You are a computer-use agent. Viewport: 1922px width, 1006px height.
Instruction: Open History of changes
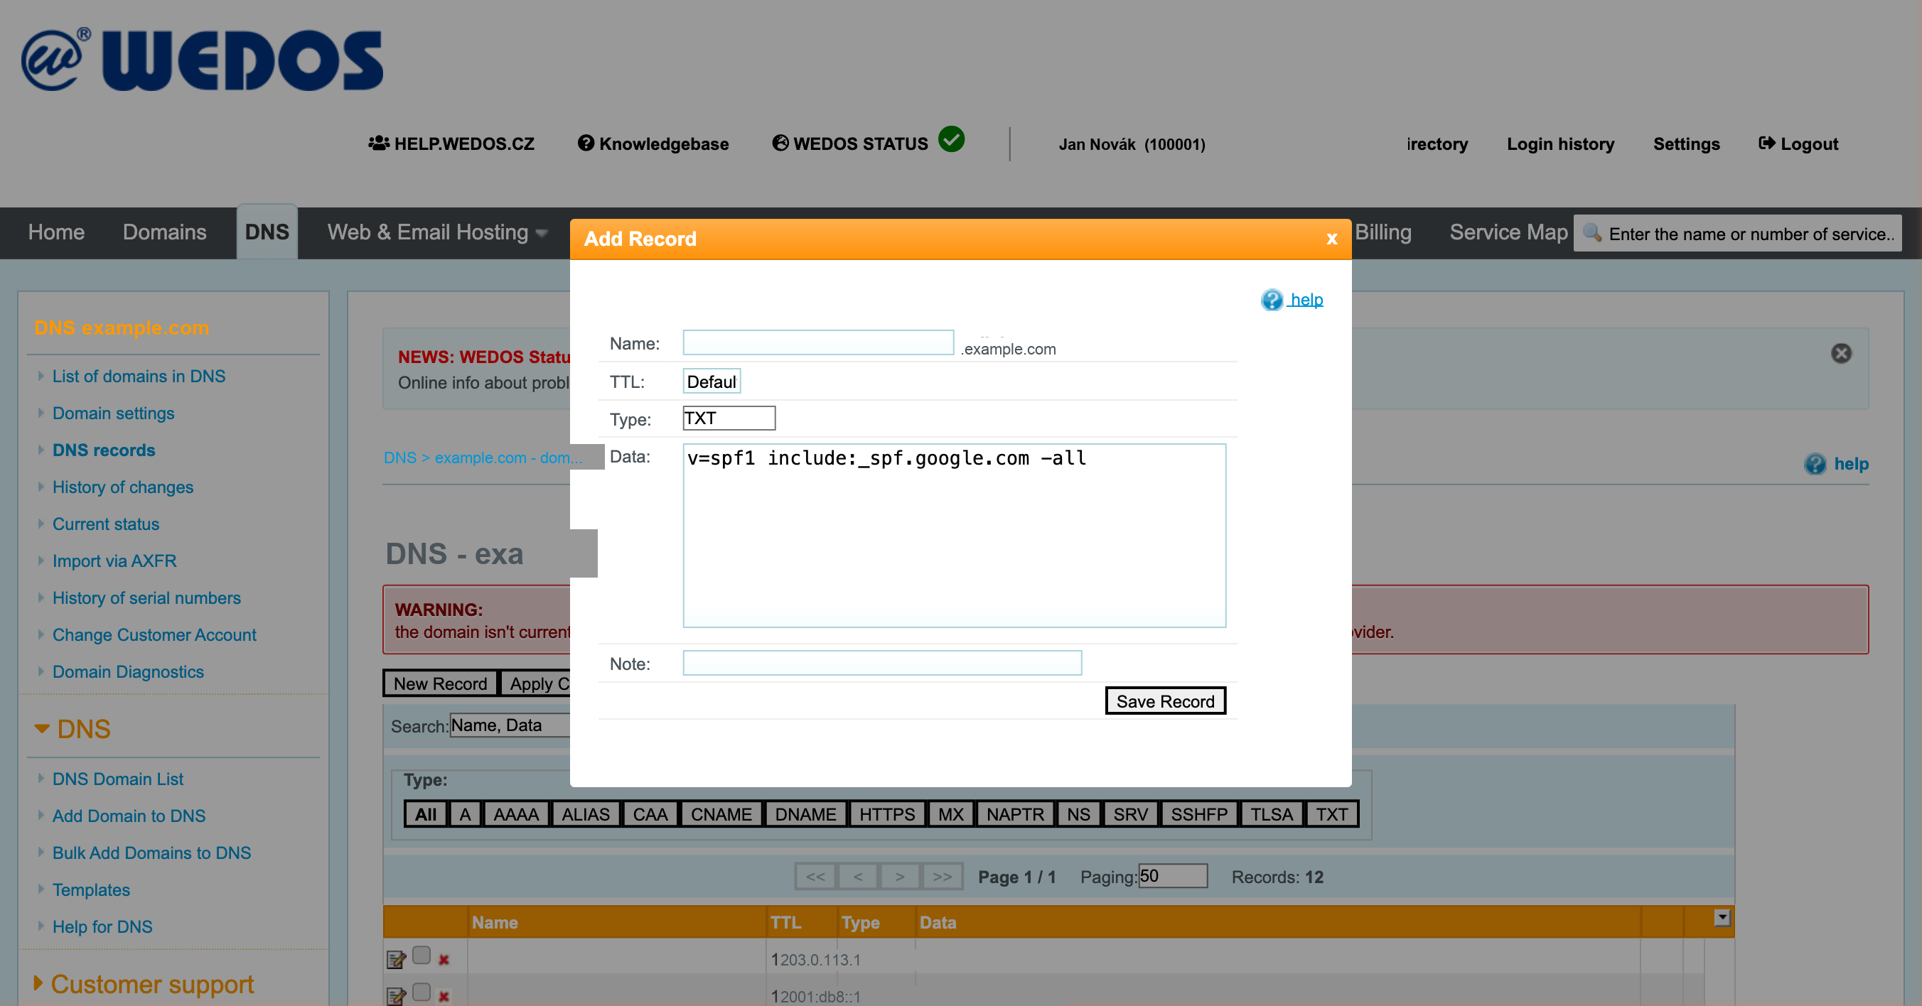[x=122, y=487]
